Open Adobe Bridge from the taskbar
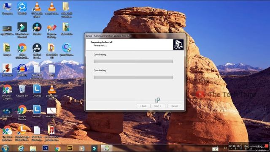The height and width of the screenshot is (152, 270). [70, 148]
